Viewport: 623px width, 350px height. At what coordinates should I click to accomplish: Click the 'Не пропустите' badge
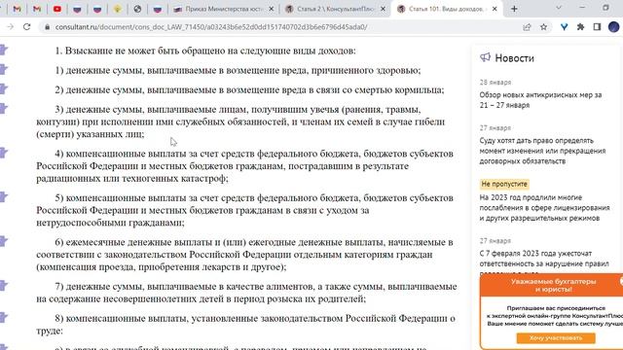tap(504, 184)
